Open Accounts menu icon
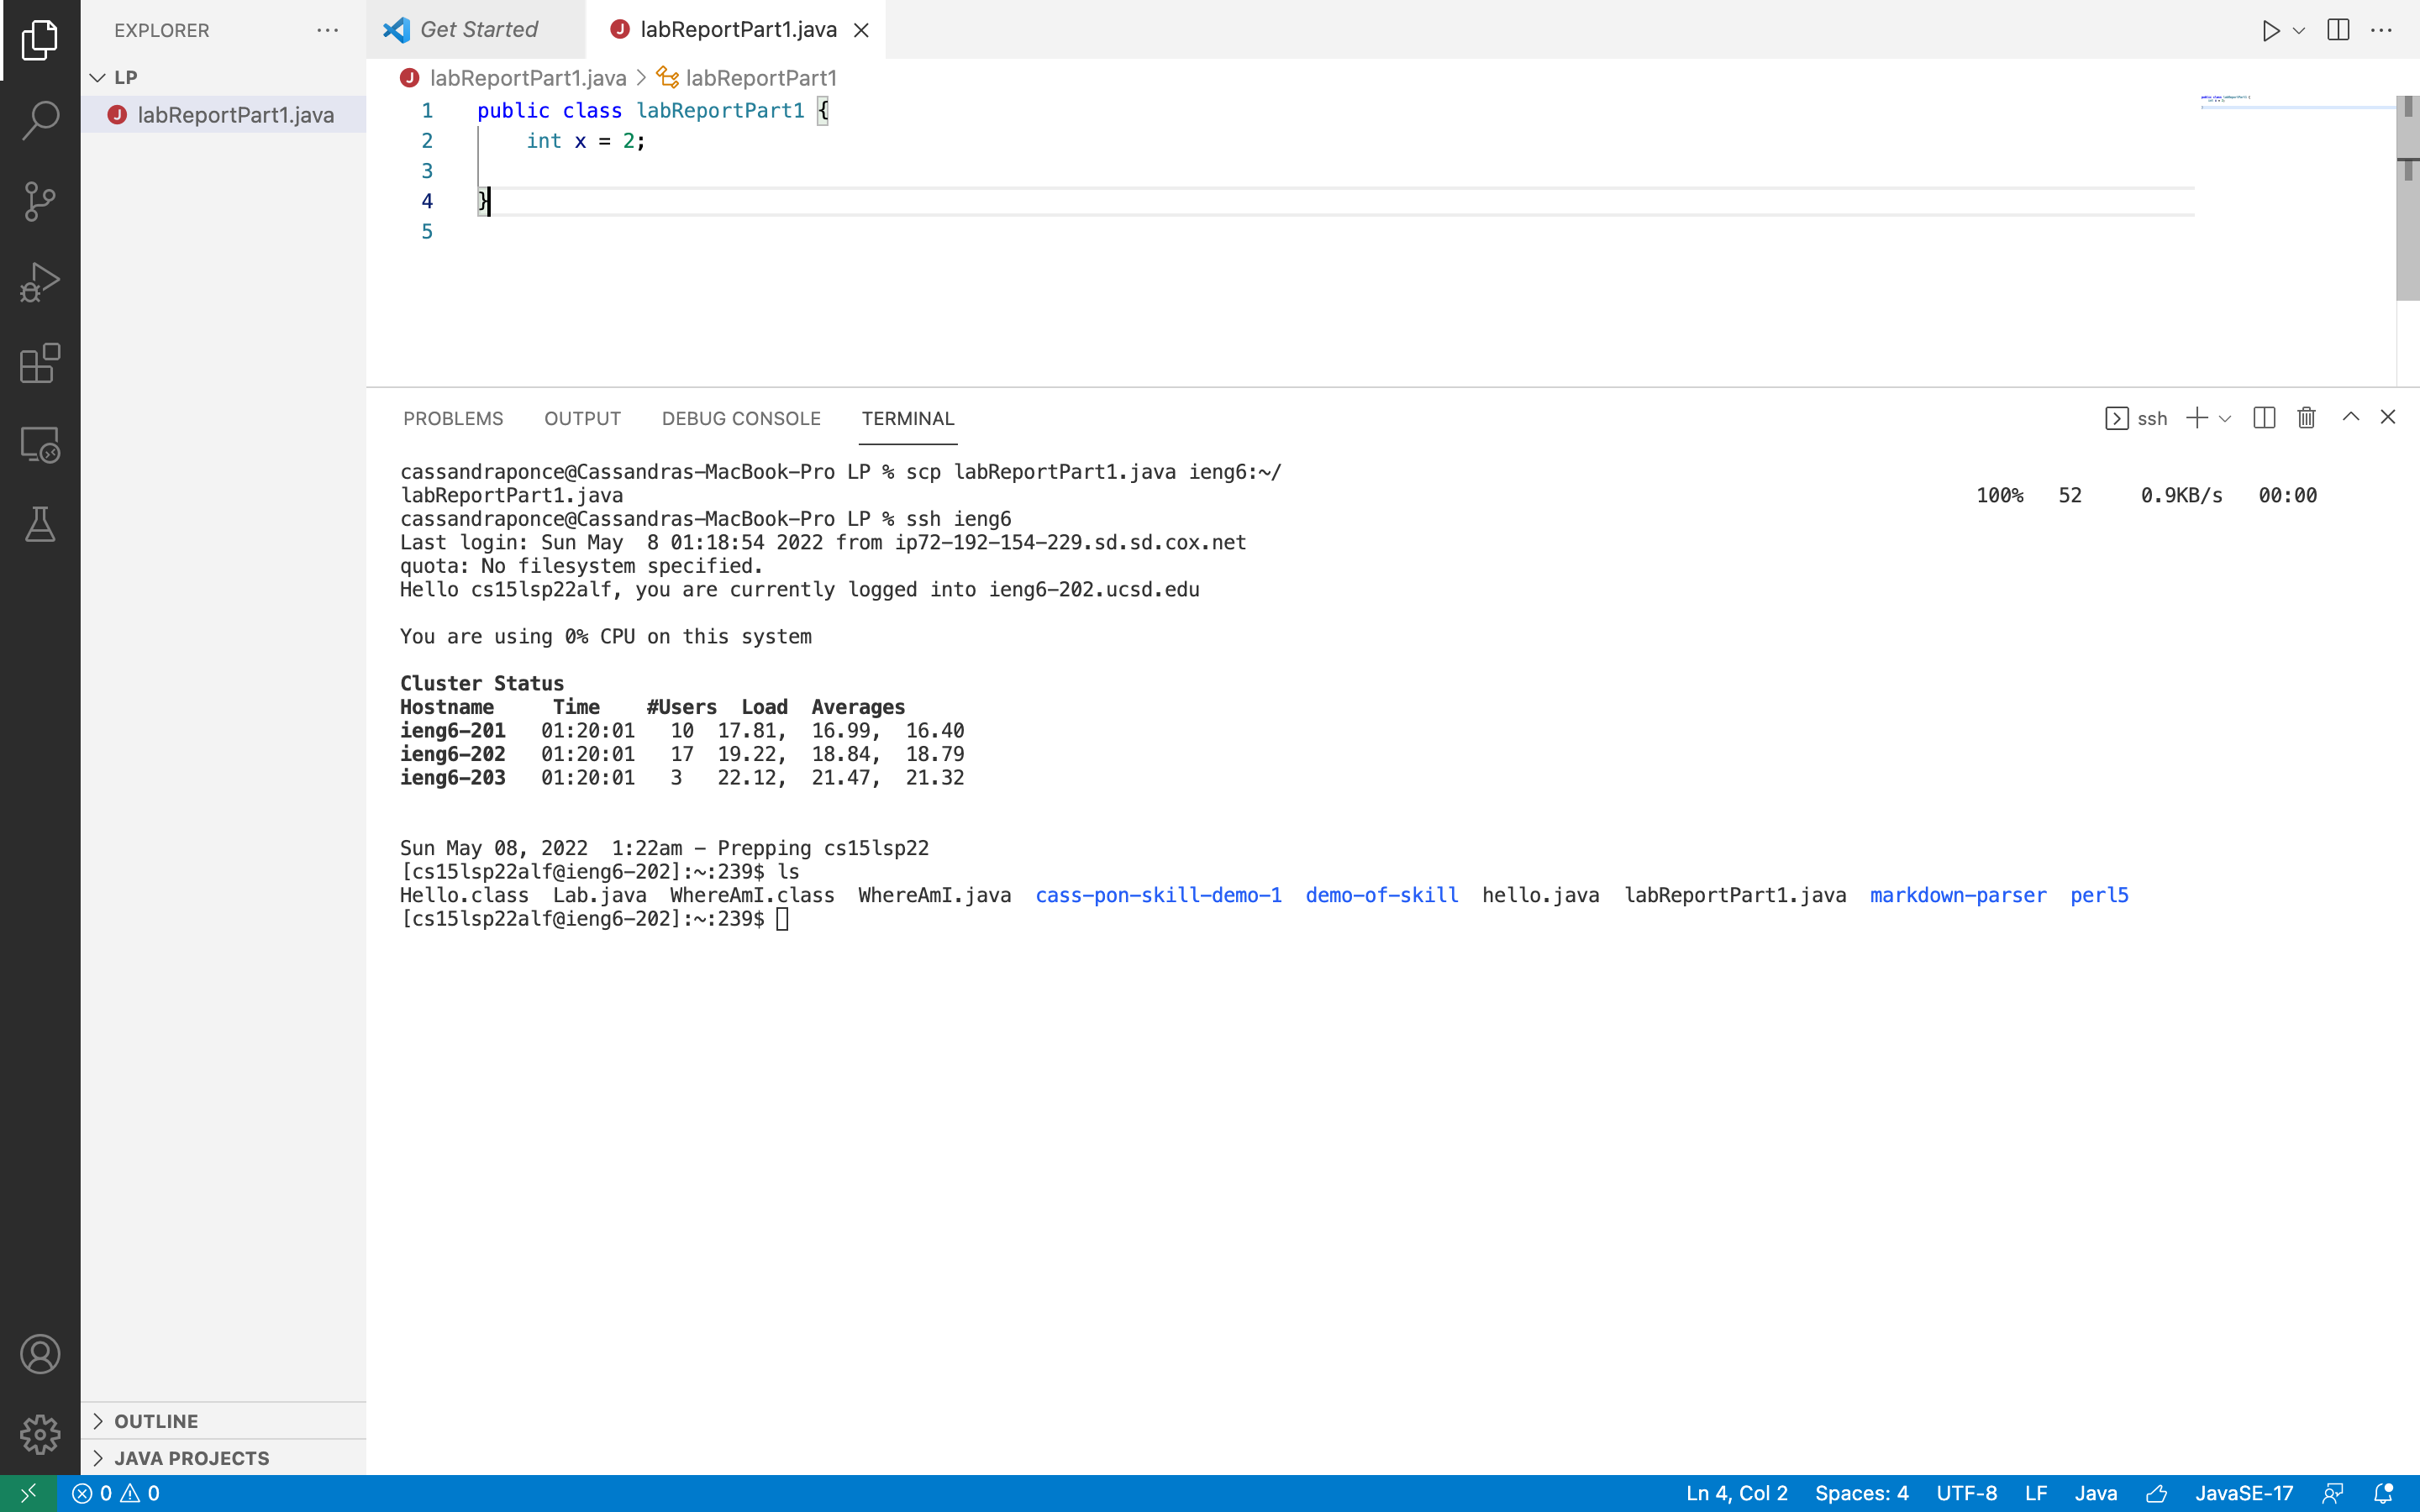The height and width of the screenshot is (1512, 2420). click(x=40, y=1354)
